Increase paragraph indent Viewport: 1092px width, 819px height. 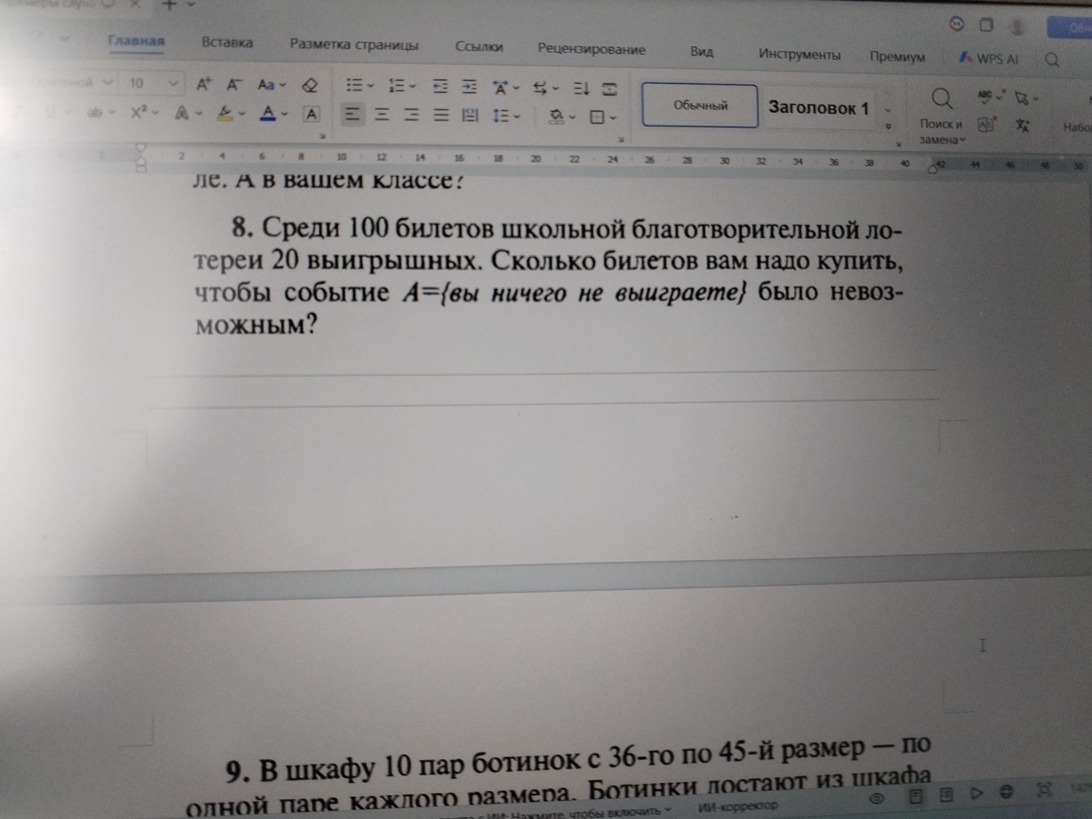point(469,88)
